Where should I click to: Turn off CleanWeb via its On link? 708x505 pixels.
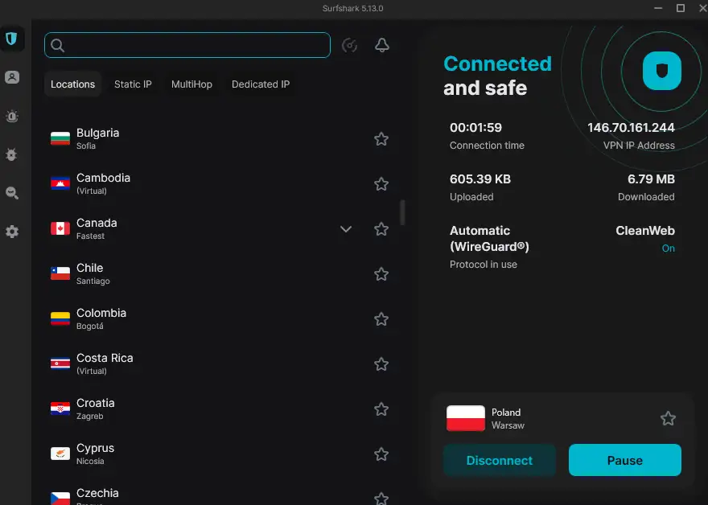668,248
